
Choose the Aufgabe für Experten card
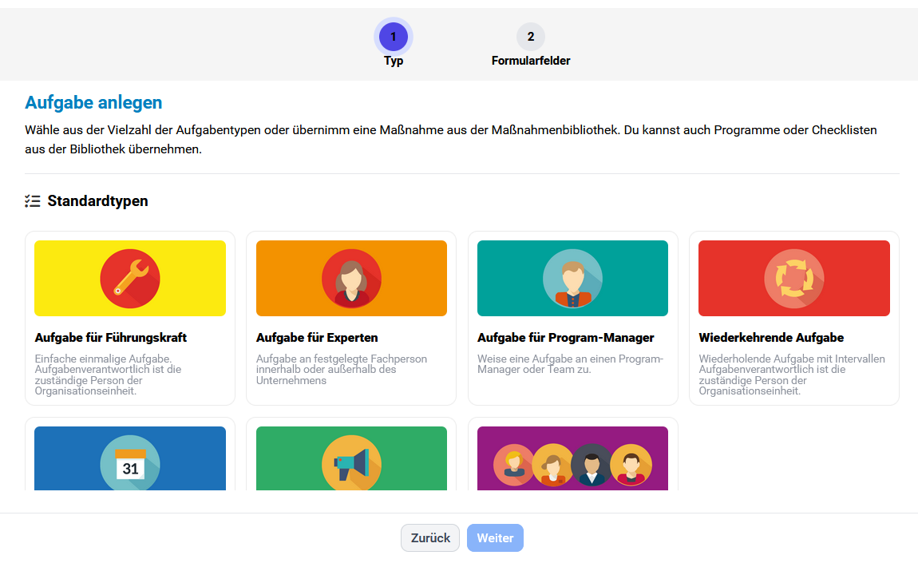pos(351,318)
